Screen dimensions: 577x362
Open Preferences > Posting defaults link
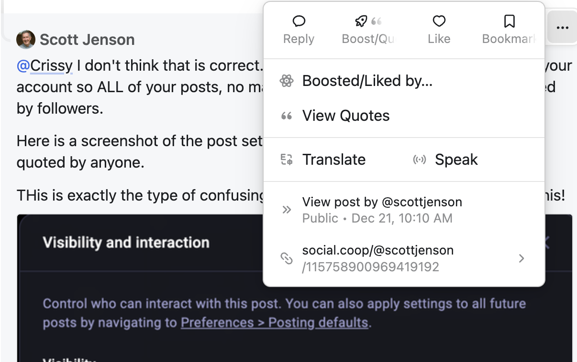click(275, 323)
